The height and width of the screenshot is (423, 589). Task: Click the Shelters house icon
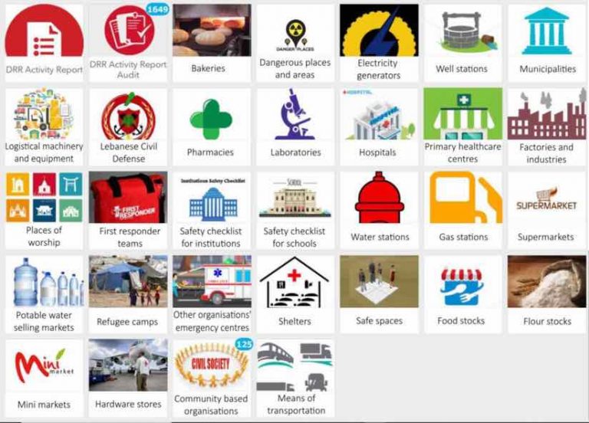coord(294,282)
